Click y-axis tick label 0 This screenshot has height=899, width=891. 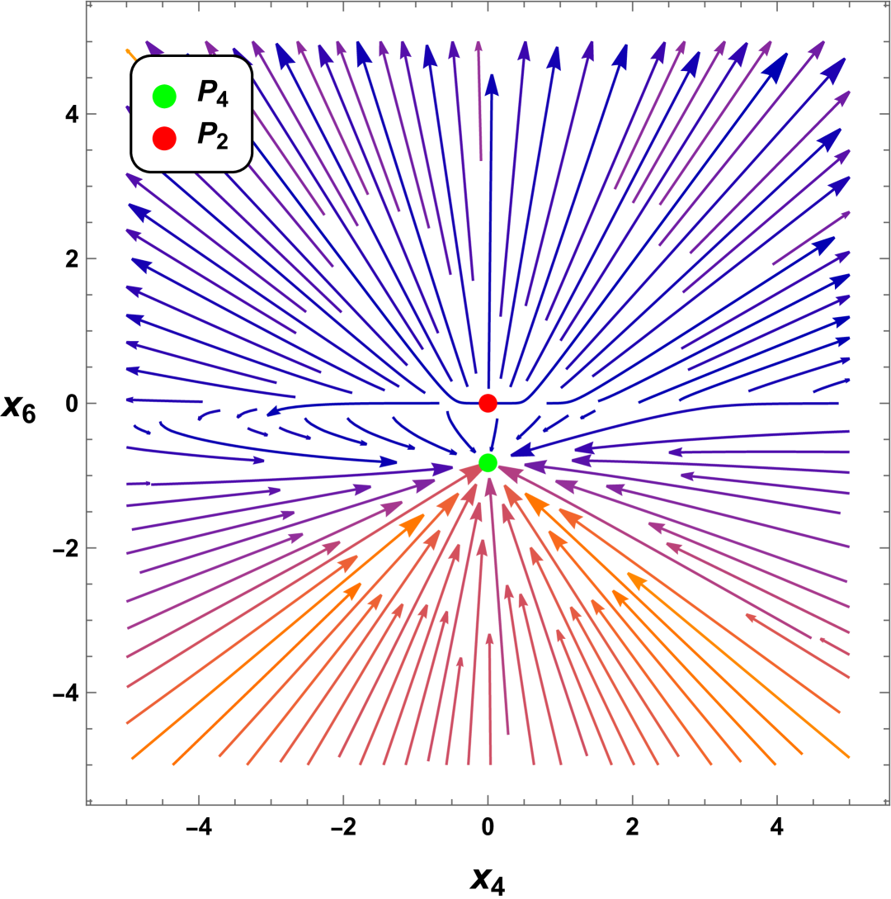coord(73,404)
